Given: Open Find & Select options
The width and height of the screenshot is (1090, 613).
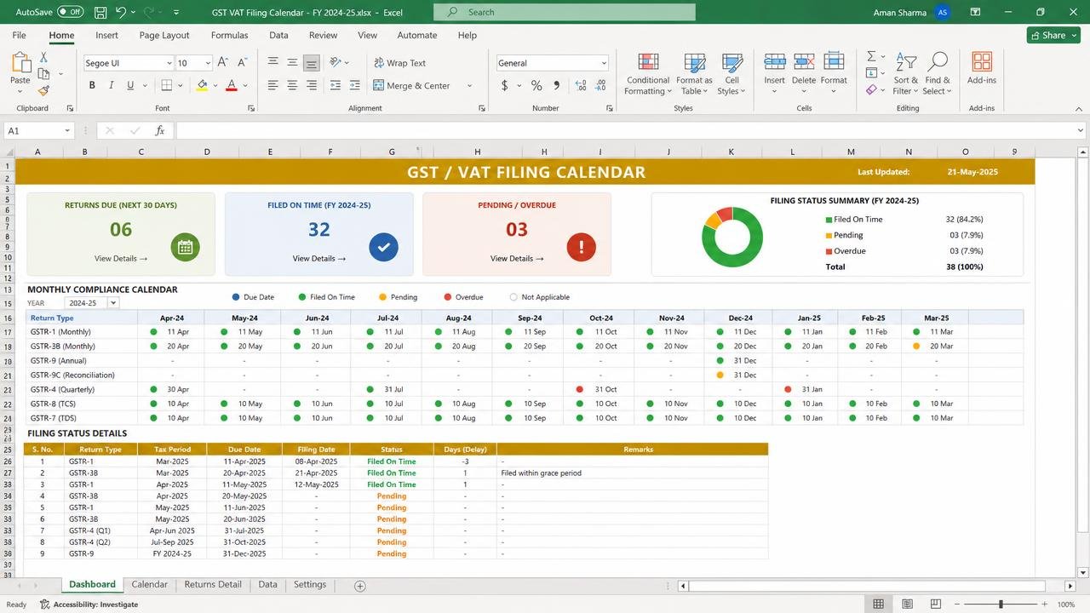Looking at the screenshot, I should [938, 74].
